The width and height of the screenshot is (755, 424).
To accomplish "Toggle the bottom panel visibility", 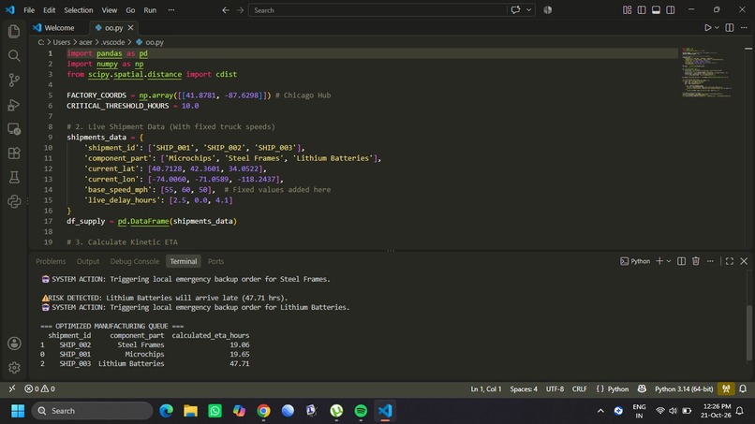I will [656, 10].
